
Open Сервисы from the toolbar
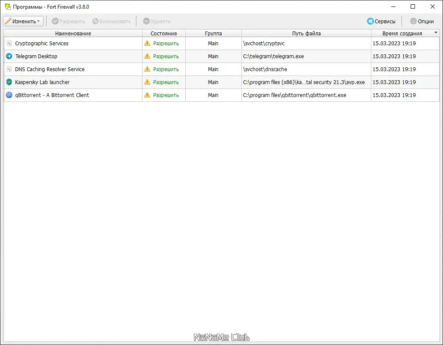pos(381,21)
